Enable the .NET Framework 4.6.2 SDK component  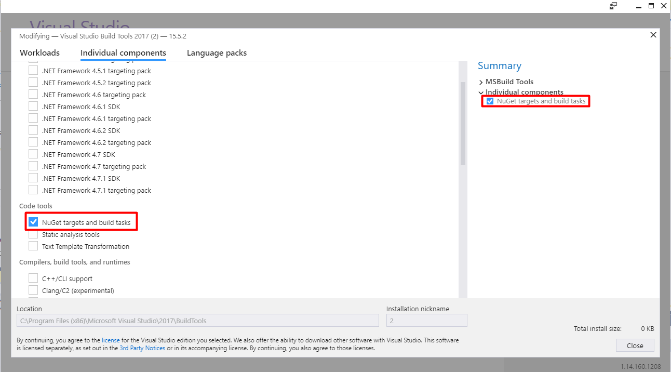coord(33,130)
